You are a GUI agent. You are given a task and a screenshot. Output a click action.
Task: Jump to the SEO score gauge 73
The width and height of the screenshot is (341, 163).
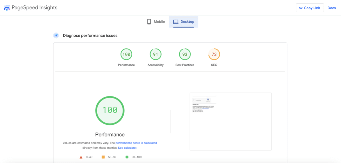214,54
